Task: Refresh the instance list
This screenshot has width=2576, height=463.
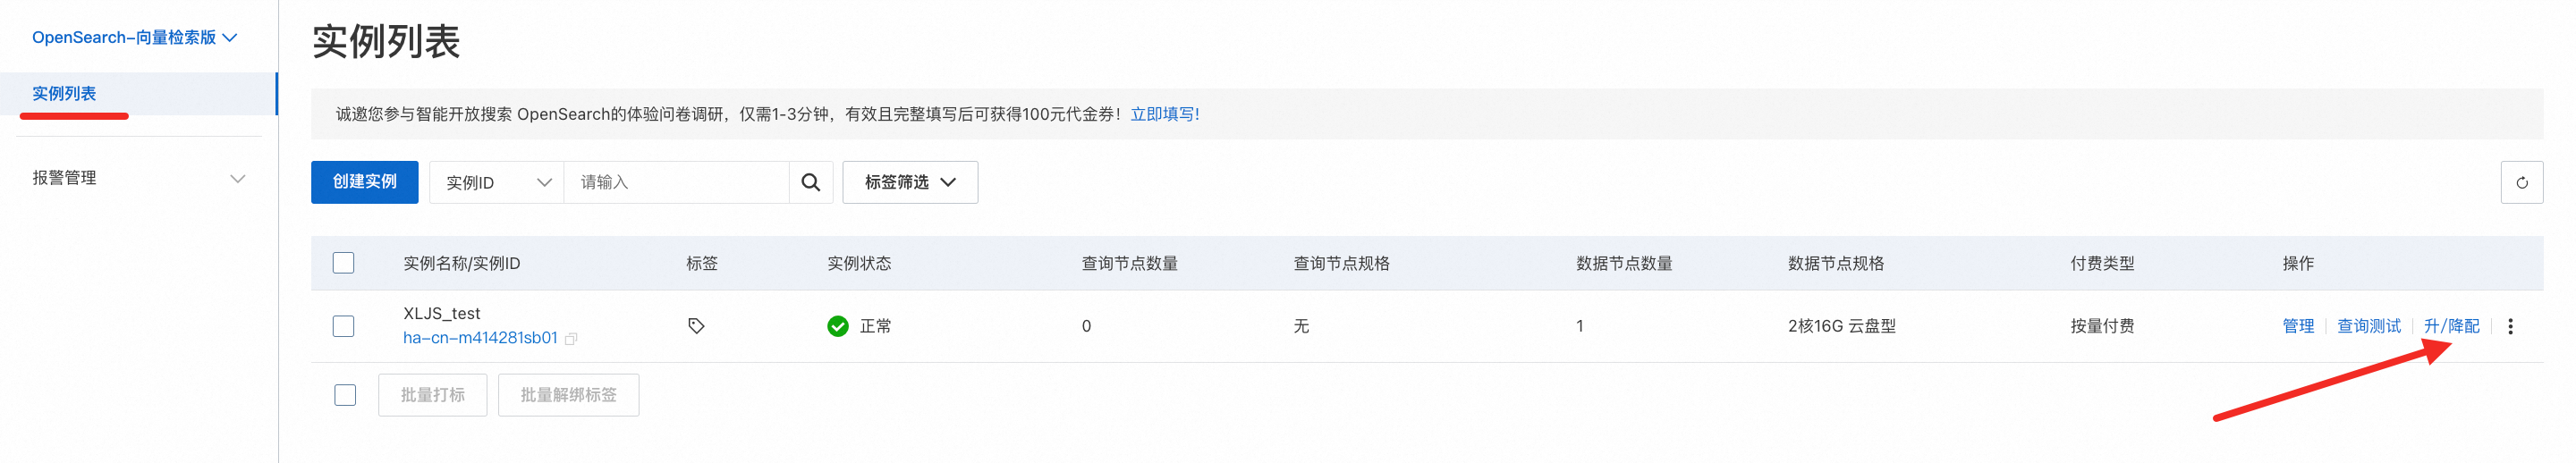Action: click(x=2521, y=182)
